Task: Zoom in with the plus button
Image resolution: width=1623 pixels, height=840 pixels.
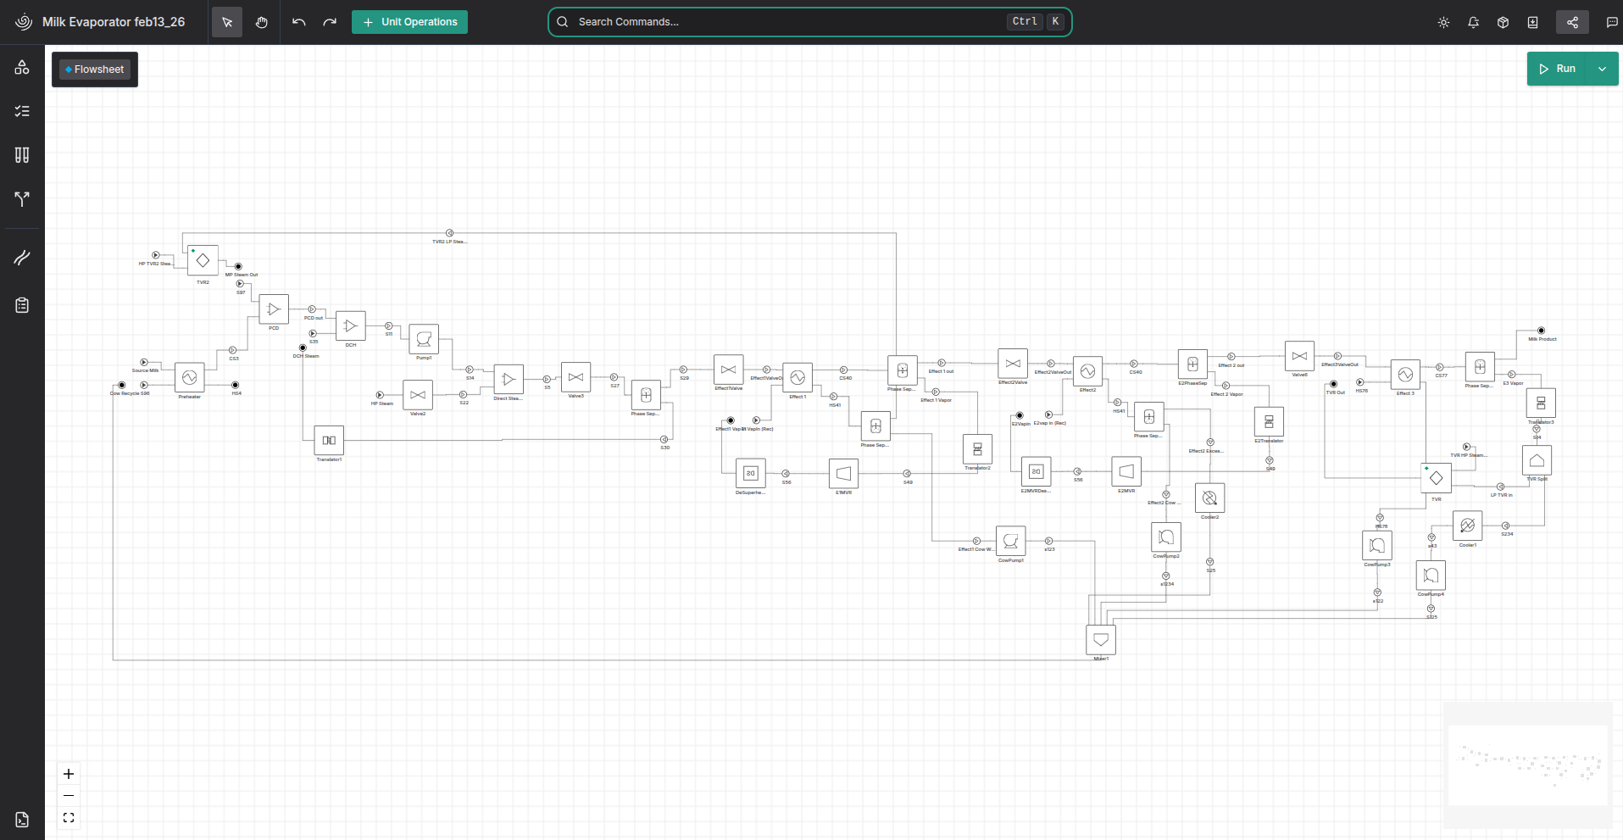Action: pyautogui.click(x=69, y=774)
